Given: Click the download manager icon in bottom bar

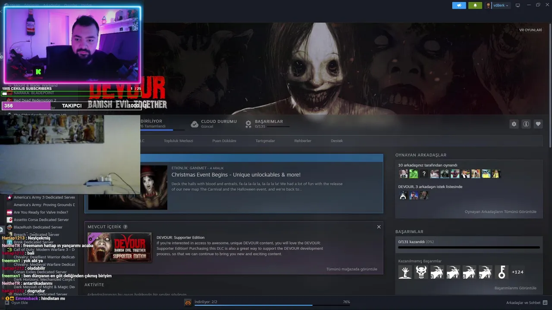Looking at the screenshot, I should (x=188, y=303).
